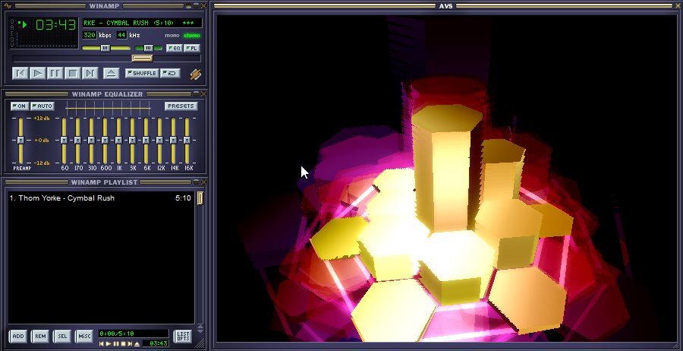Click the AVS visualization display
Viewport: 683px width, 351px height.
[446, 179]
